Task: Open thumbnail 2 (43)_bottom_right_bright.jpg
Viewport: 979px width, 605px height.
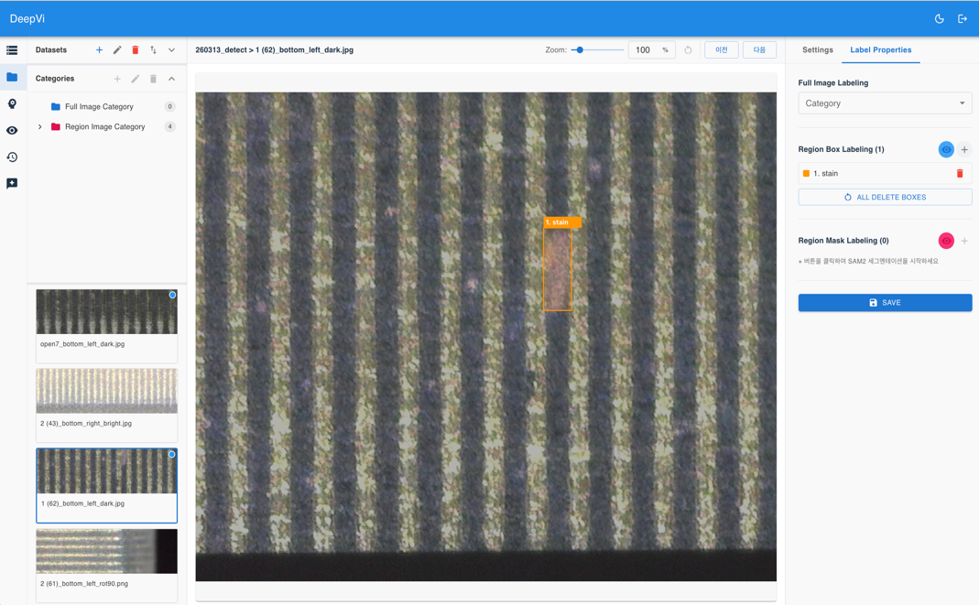Action: (106, 392)
